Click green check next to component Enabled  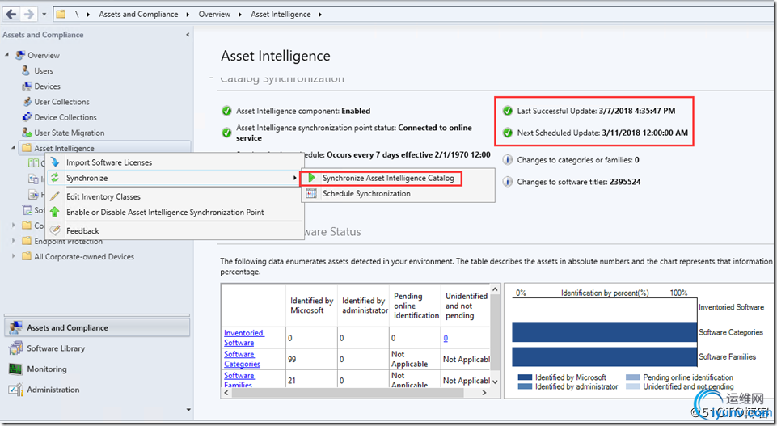(x=226, y=111)
